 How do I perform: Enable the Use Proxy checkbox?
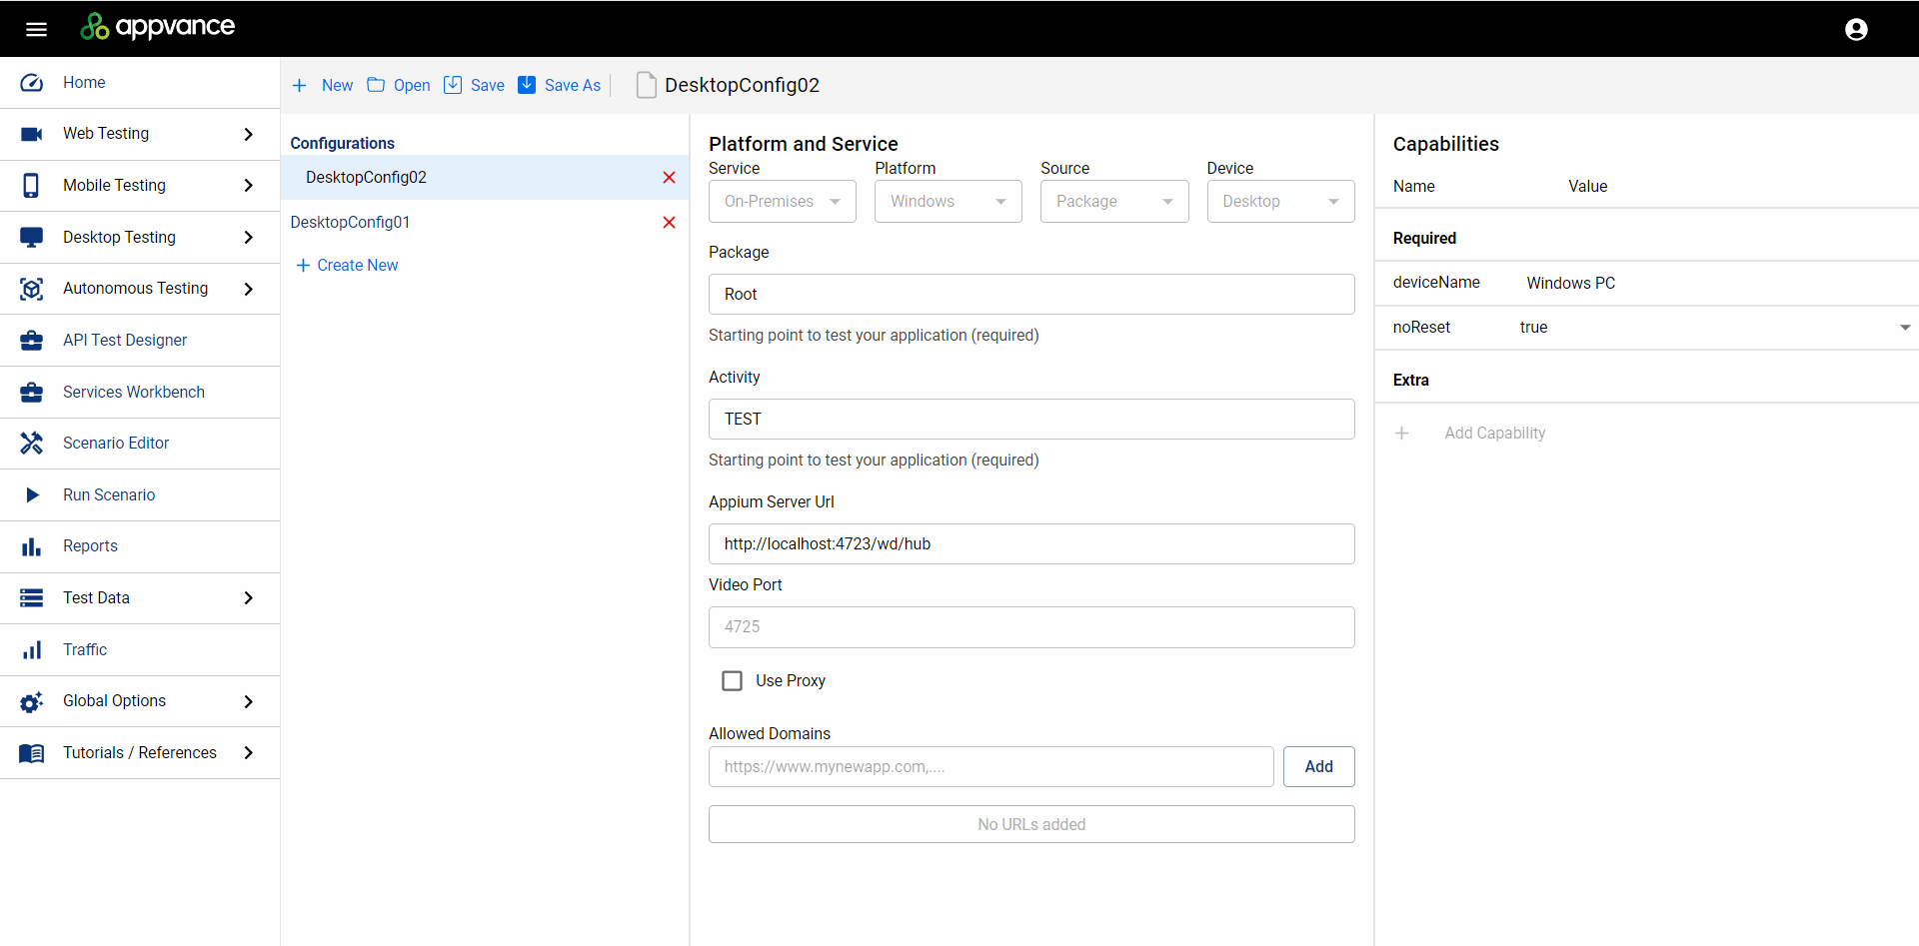coord(733,680)
